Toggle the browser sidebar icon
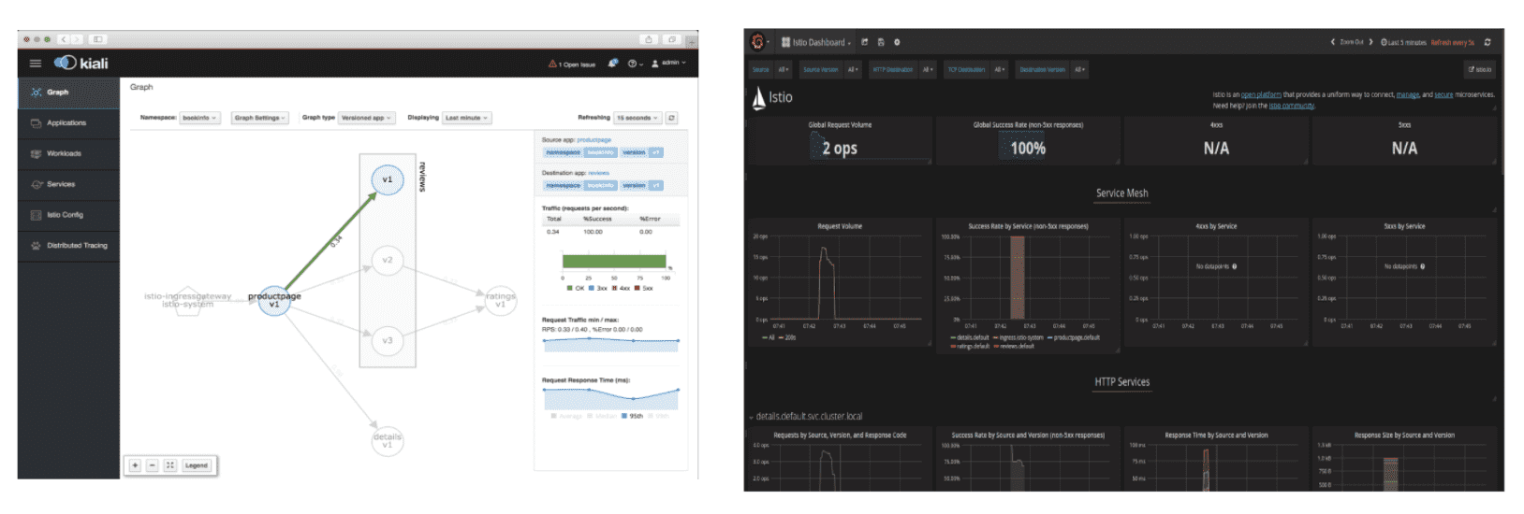The image size is (1524, 514). tap(97, 39)
